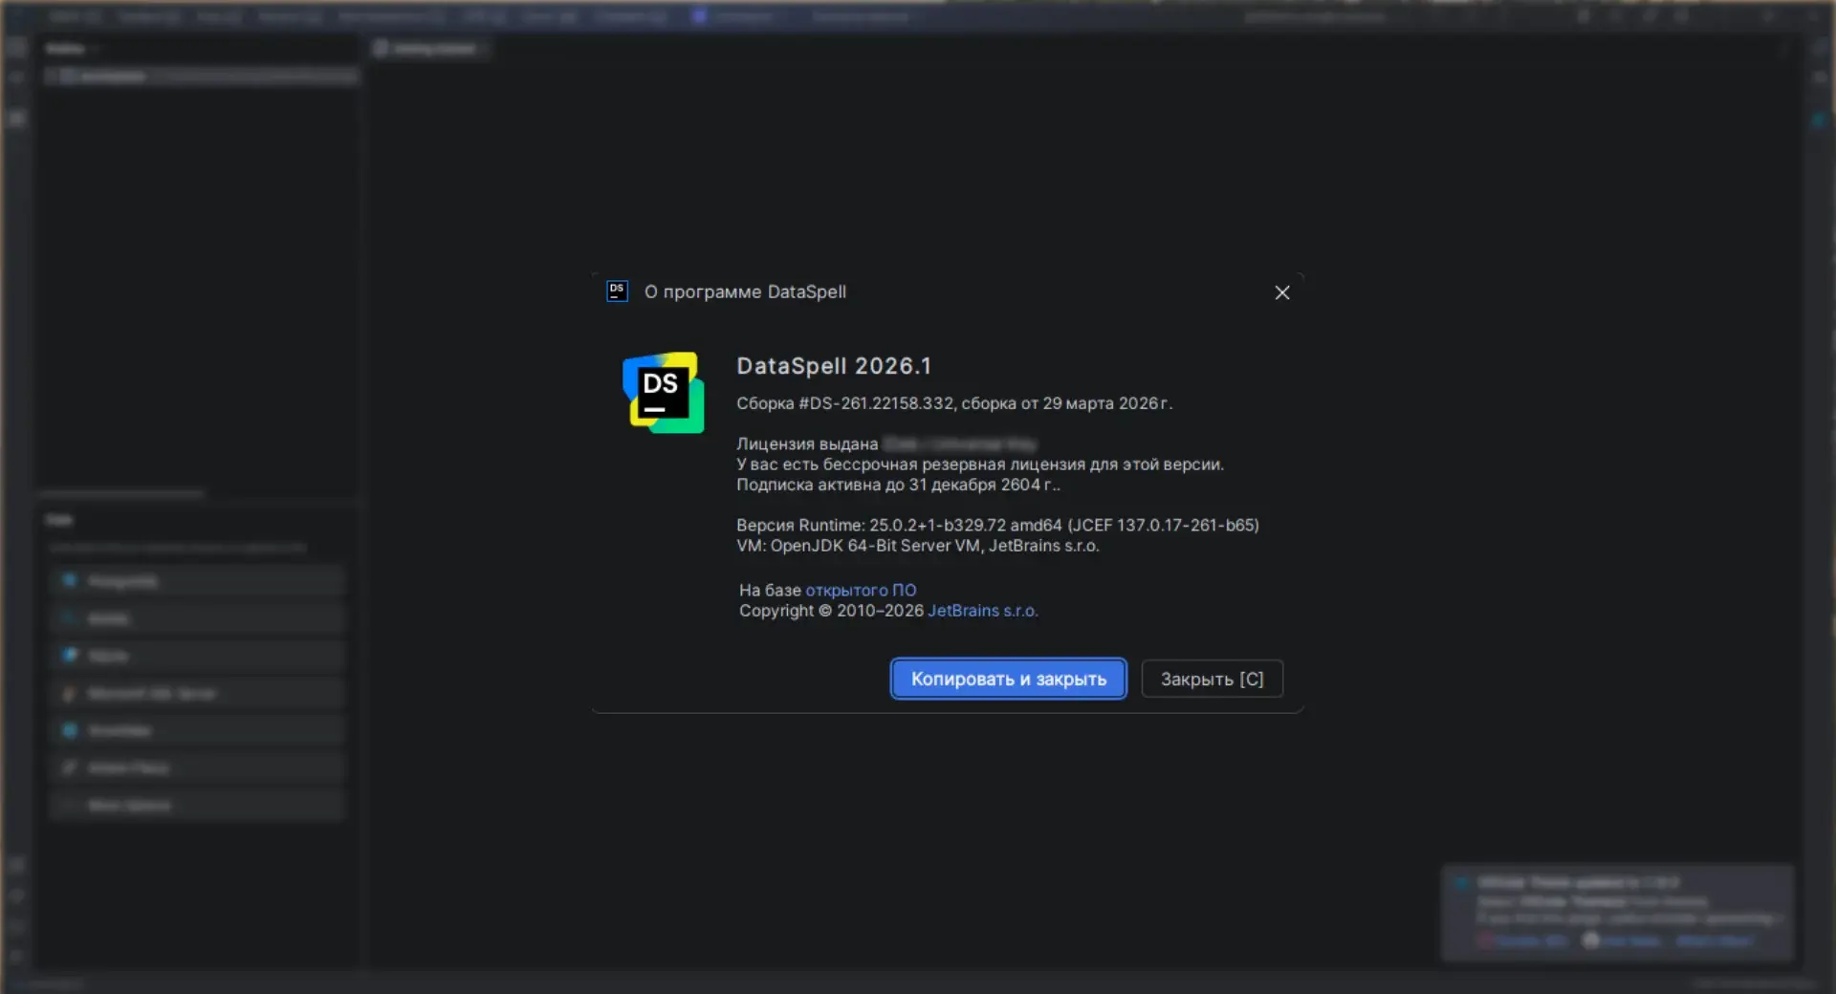Click the large DataSpell DS logo
Screen dimensions: 1836x994
tap(664, 392)
